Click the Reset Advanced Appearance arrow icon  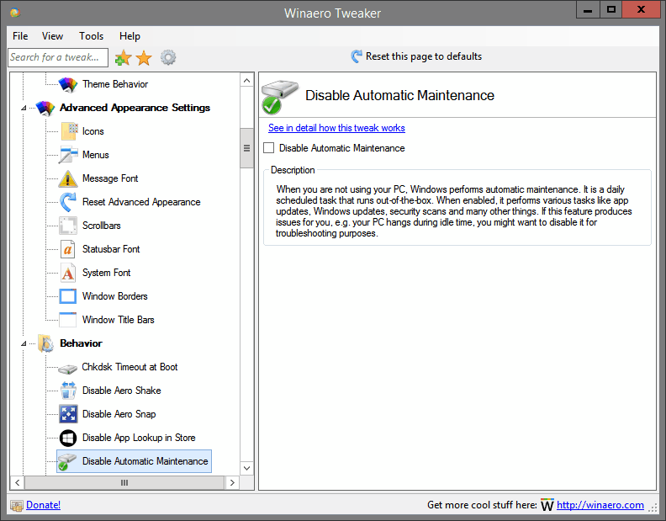click(68, 202)
